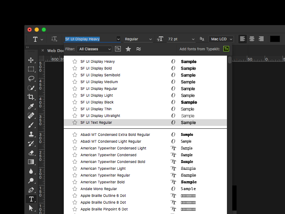Choose SF UI Display Medium font

(145, 82)
